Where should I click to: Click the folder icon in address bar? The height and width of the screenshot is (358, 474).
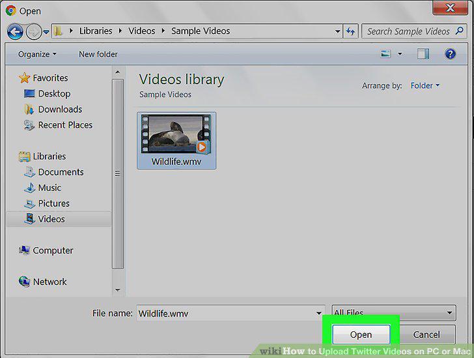(x=58, y=31)
